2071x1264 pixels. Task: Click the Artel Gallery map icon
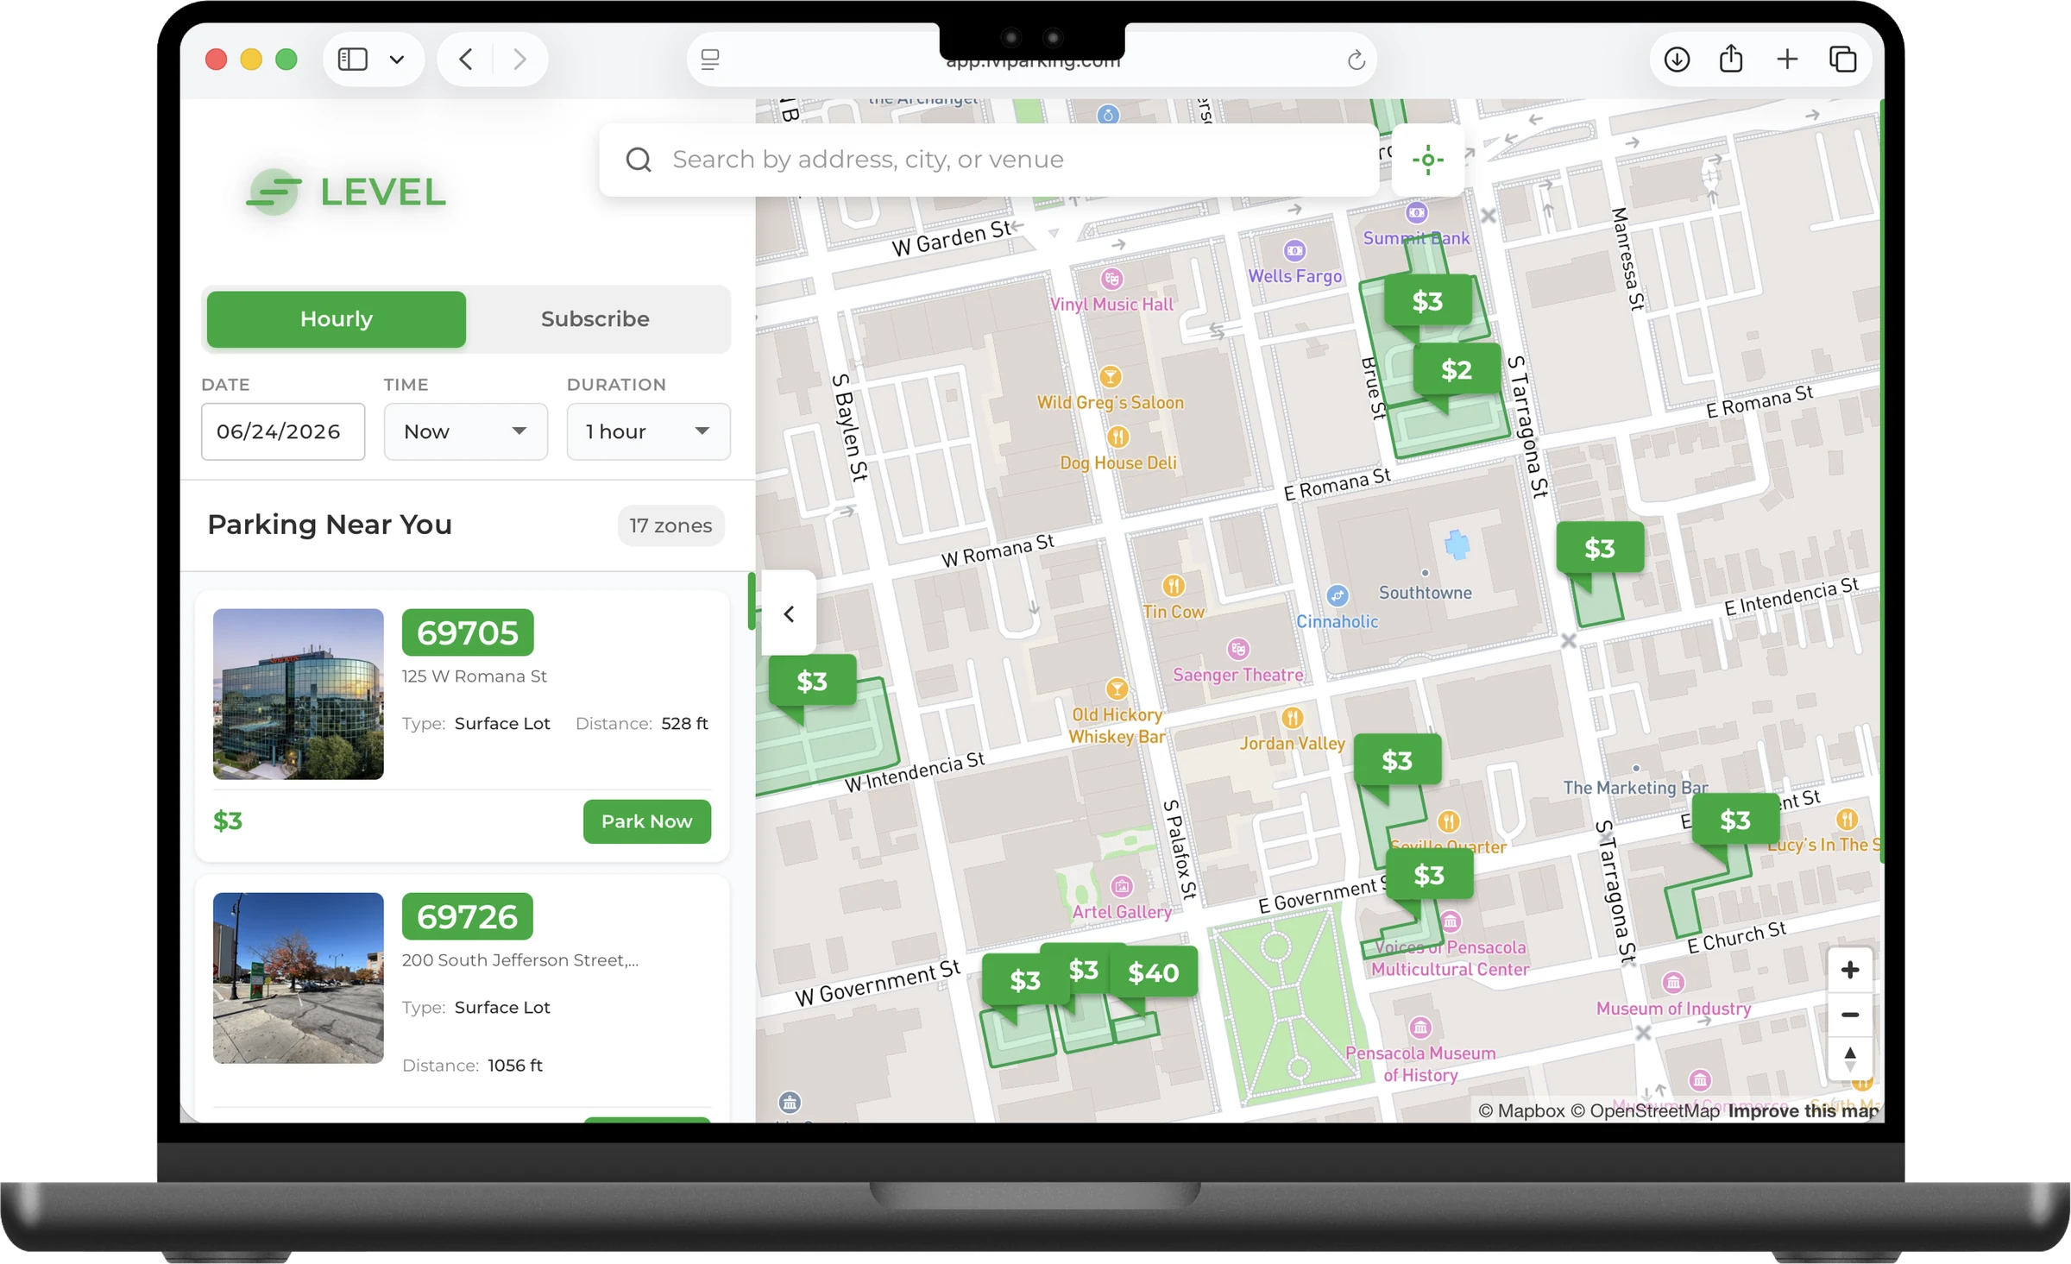pos(1121,886)
